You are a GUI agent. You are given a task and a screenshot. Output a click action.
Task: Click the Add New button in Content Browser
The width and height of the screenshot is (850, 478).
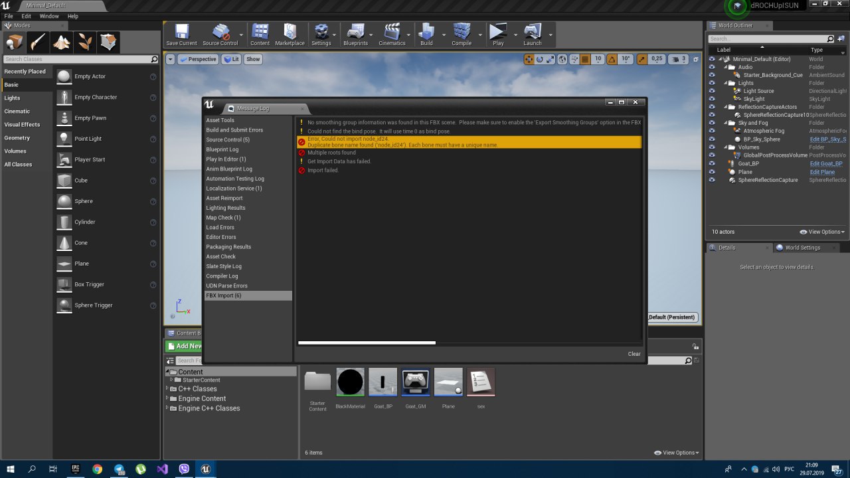184,346
